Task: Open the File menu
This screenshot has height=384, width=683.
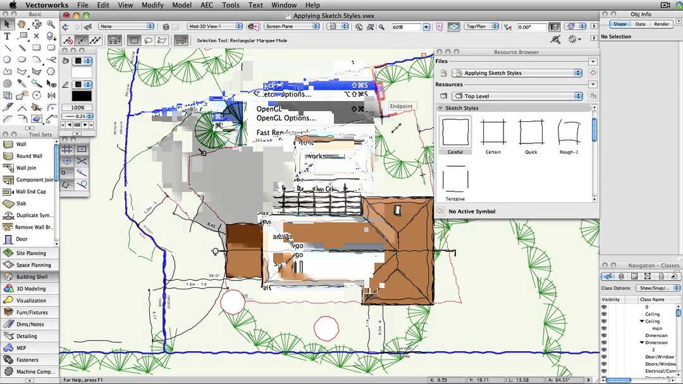Action: [82, 5]
